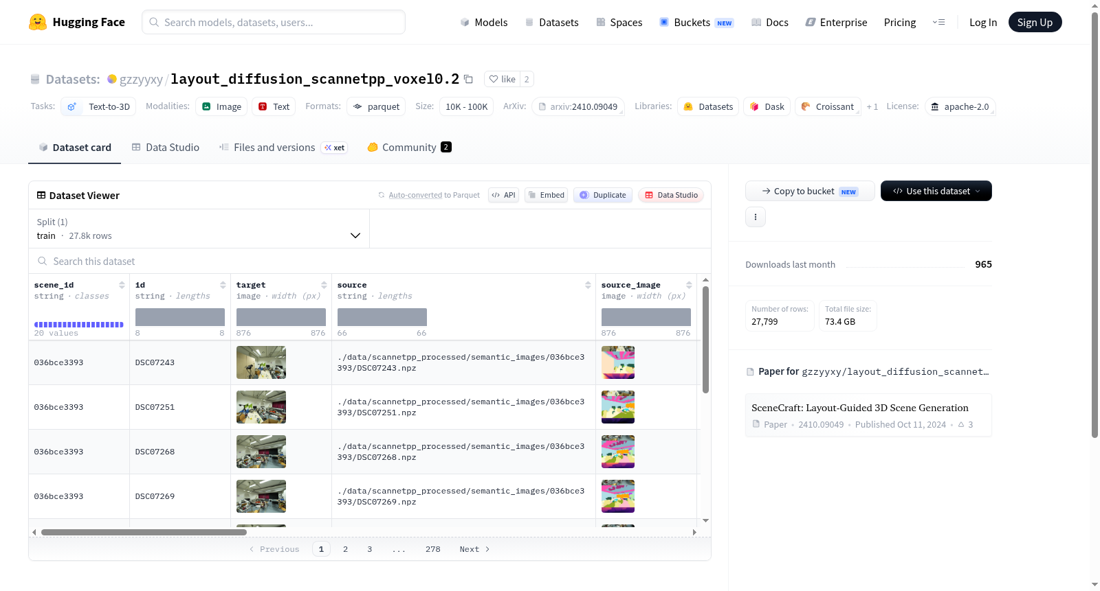
Task: Open the target thumbnail for DSC07268
Action: [x=261, y=452]
